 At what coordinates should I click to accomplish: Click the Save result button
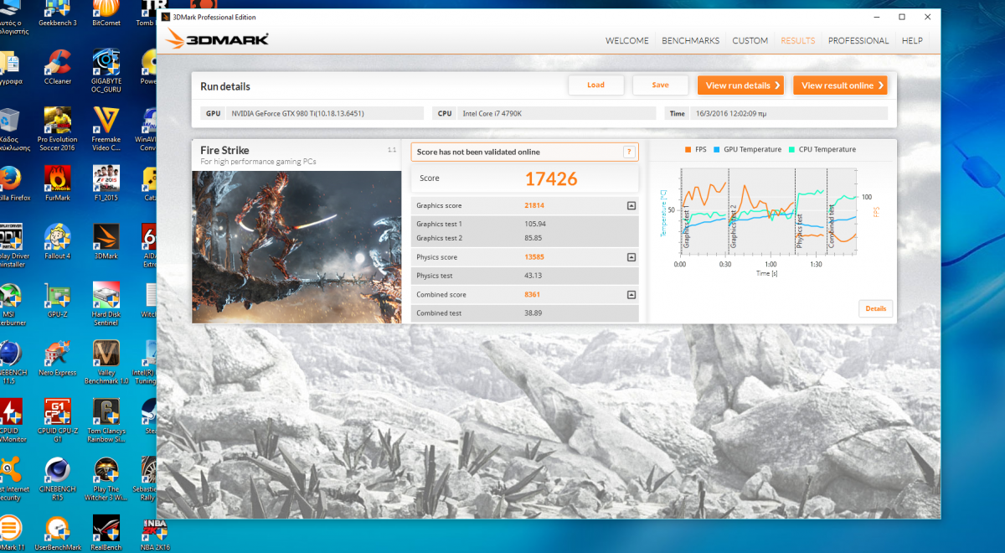(x=660, y=85)
